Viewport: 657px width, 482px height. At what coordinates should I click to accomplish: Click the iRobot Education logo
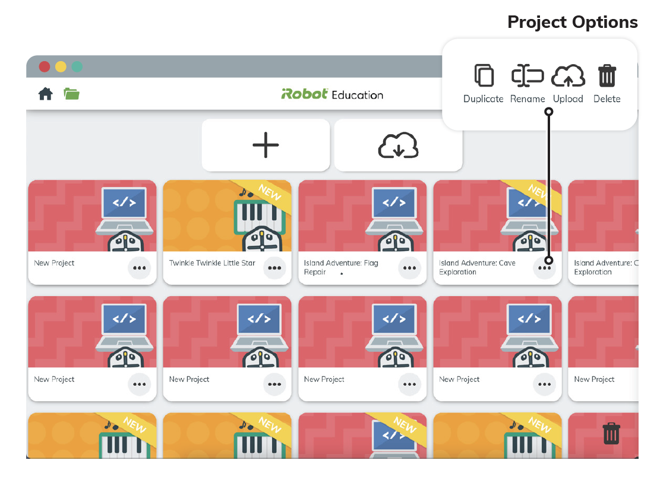[332, 94]
